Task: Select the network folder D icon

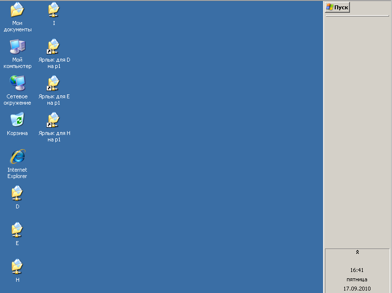Action: [17, 194]
